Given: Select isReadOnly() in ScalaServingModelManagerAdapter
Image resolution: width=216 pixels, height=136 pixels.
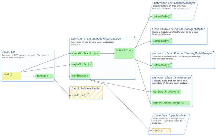Looking at the screenshot, I should coord(162,41).
